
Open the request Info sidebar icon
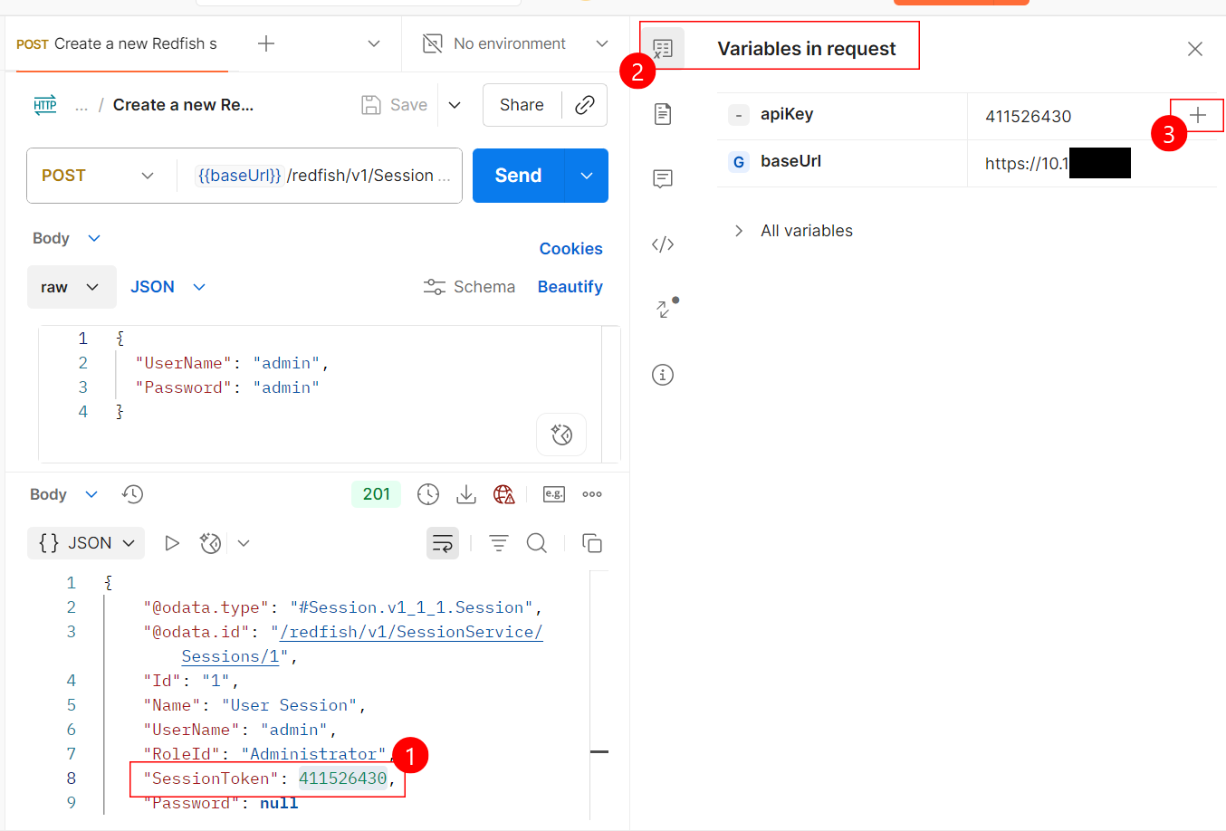pos(663,375)
